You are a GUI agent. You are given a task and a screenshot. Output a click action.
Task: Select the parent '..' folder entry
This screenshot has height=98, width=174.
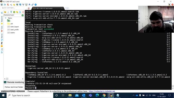click(9, 21)
